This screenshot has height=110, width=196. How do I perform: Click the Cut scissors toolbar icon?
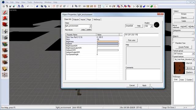tap(73, 6)
